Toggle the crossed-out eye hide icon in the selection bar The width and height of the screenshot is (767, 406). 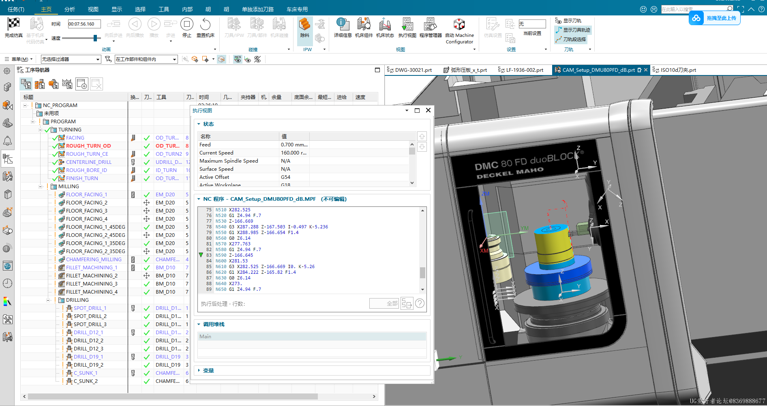coord(257,59)
